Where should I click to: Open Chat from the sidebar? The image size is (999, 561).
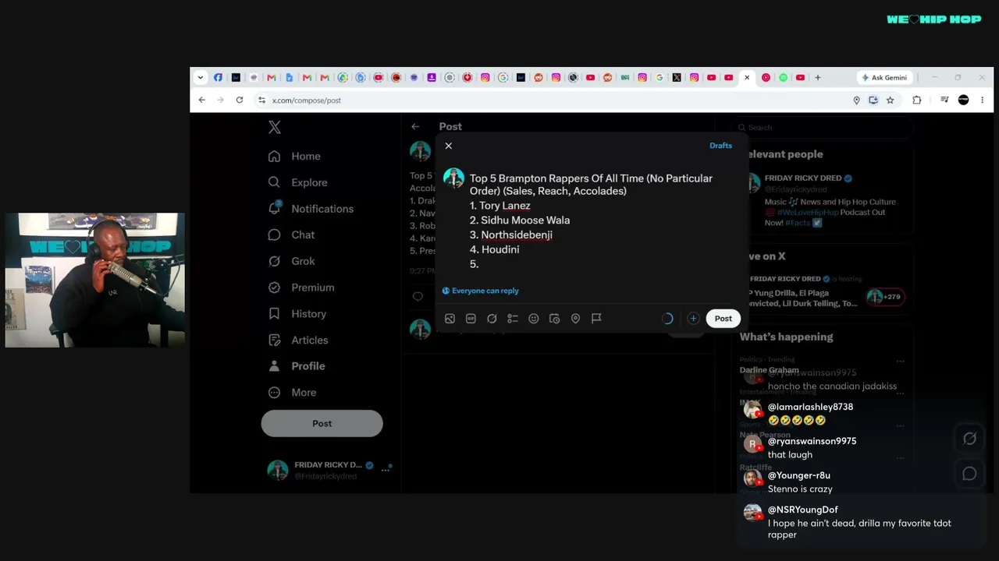[292, 235]
